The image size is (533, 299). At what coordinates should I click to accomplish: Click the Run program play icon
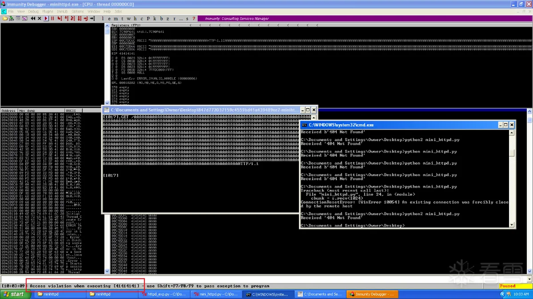46,18
